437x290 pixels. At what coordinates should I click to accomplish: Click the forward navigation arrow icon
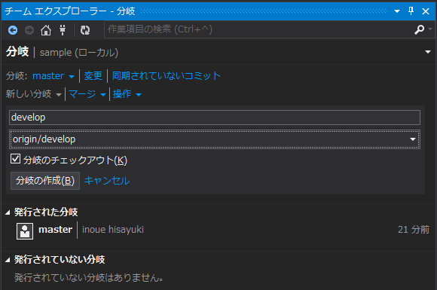[29, 30]
